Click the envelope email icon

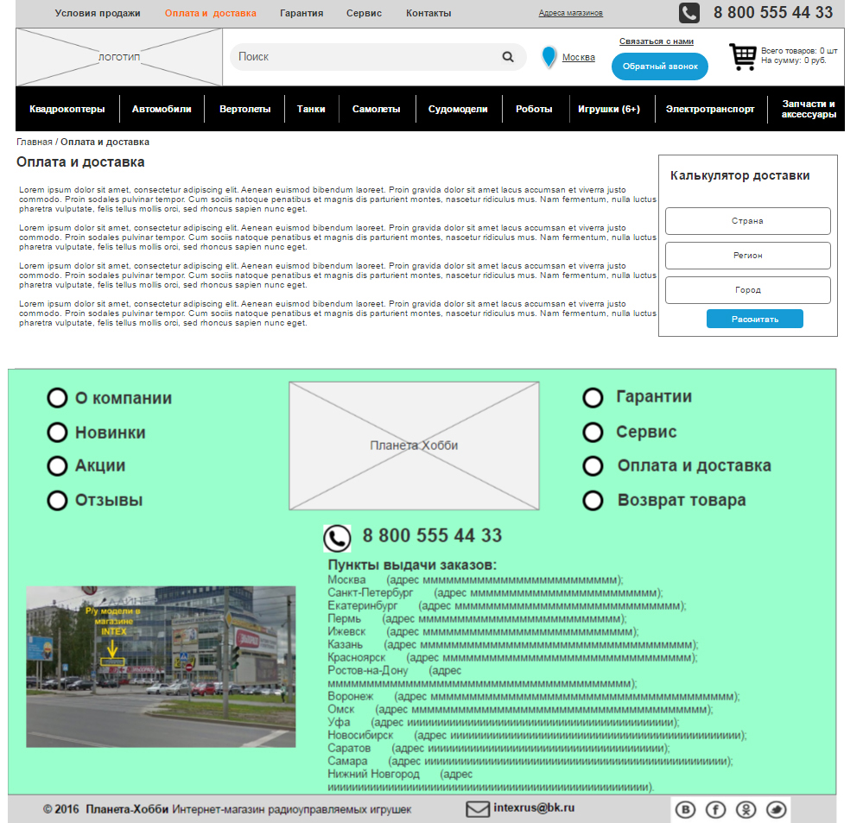[x=477, y=809]
